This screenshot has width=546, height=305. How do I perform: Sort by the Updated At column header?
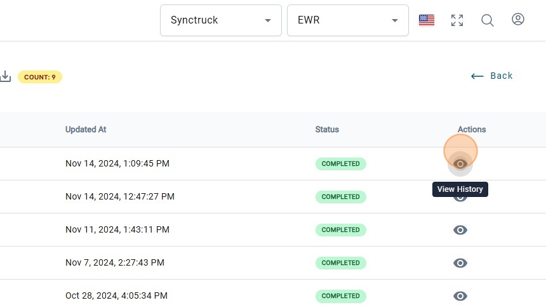(x=86, y=130)
